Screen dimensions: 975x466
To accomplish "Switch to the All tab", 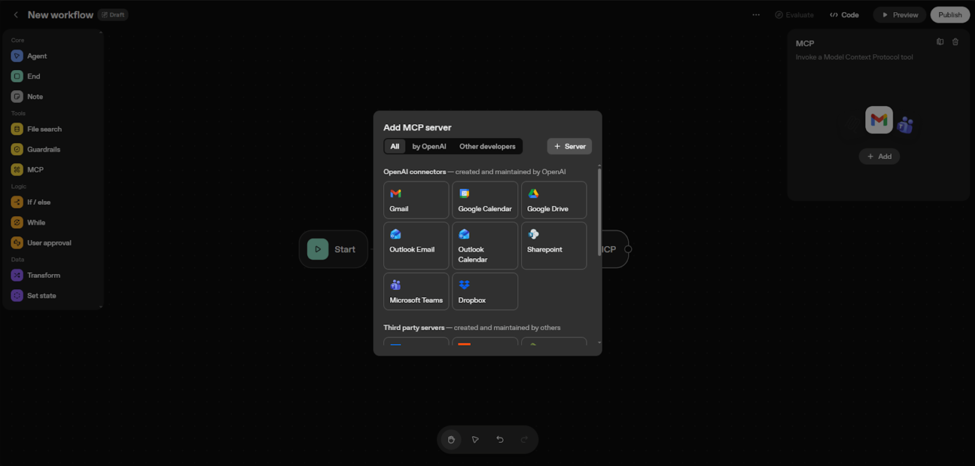I will [x=394, y=147].
